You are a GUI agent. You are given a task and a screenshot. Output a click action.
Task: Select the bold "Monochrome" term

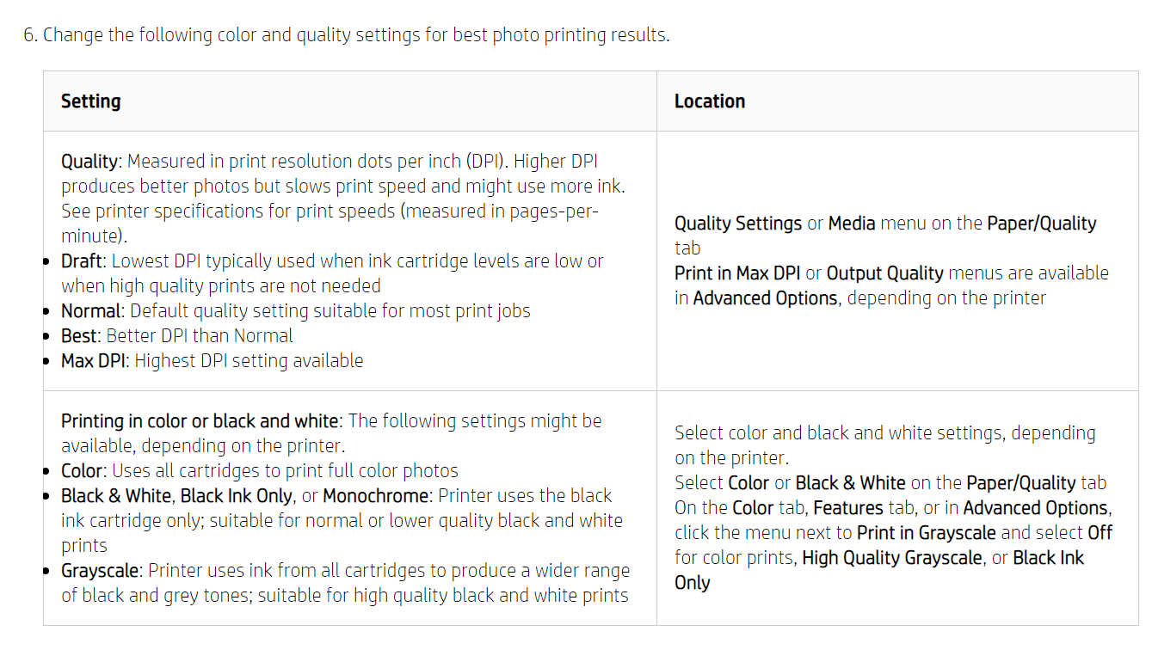tap(375, 496)
